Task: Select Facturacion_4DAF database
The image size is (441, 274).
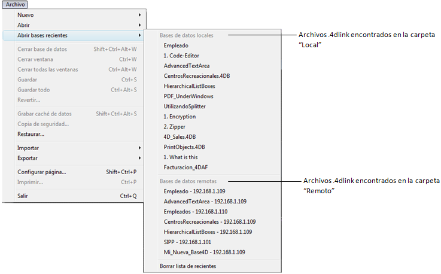Action: click(x=188, y=168)
